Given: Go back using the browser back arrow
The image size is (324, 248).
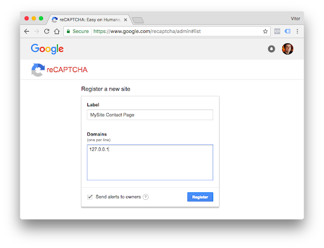Looking at the screenshot, I should tap(27, 32).
